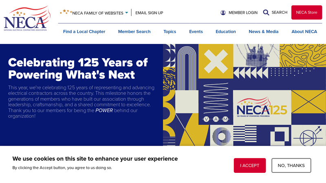Click the NECA logo in the header
This screenshot has height=183, width=326.
(x=27, y=18)
